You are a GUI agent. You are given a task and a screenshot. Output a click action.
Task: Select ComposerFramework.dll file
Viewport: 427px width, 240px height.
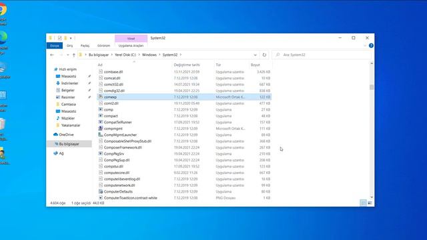click(123, 147)
